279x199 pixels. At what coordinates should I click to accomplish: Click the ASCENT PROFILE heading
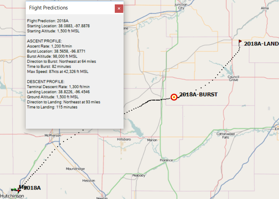[x=44, y=41]
